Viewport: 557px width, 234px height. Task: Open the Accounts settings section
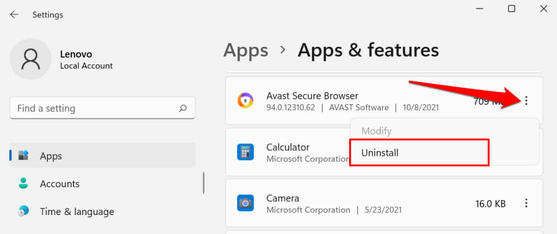click(60, 184)
